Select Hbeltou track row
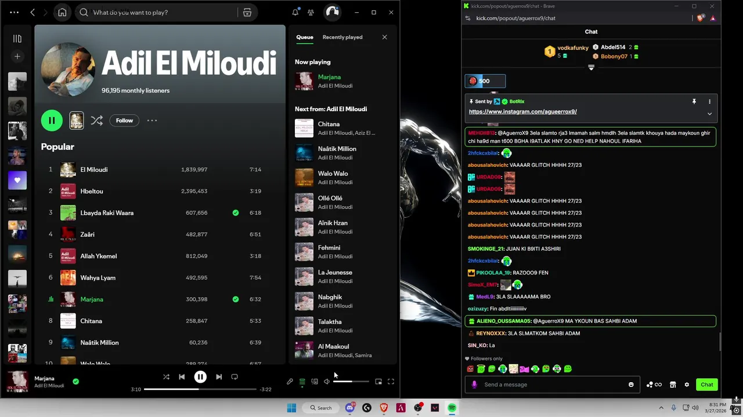743x417 pixels. click(x=157, y=191)
